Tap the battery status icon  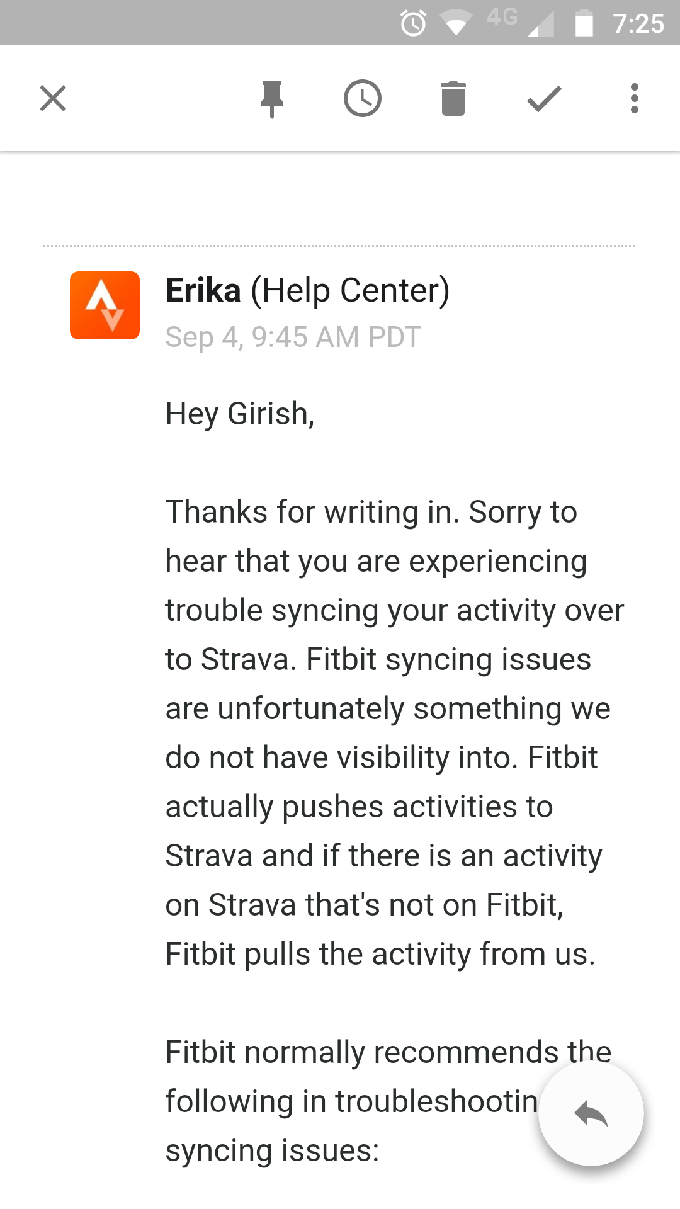(584, 24)
